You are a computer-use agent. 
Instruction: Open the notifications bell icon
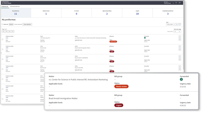click(x=176, y=3)
